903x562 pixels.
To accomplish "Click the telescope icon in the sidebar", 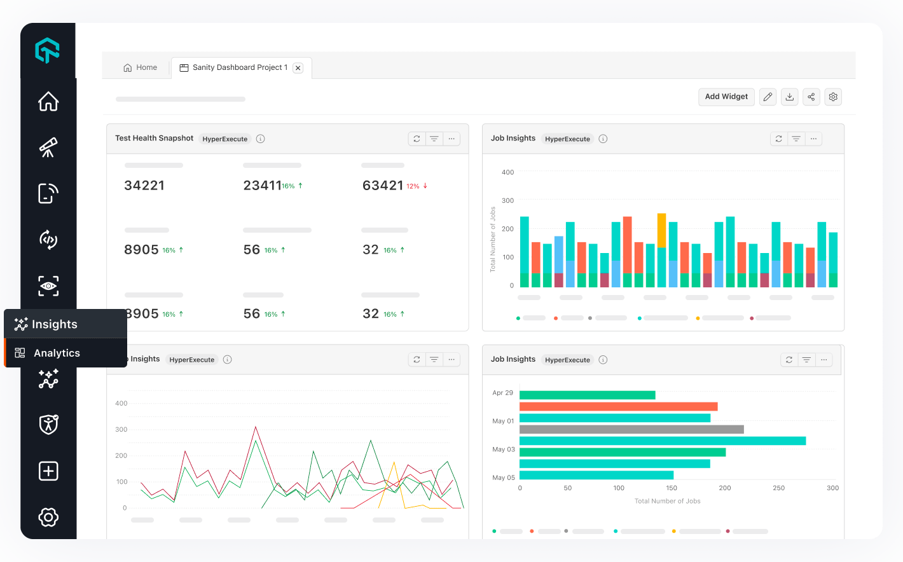I will tap(48, 147).
